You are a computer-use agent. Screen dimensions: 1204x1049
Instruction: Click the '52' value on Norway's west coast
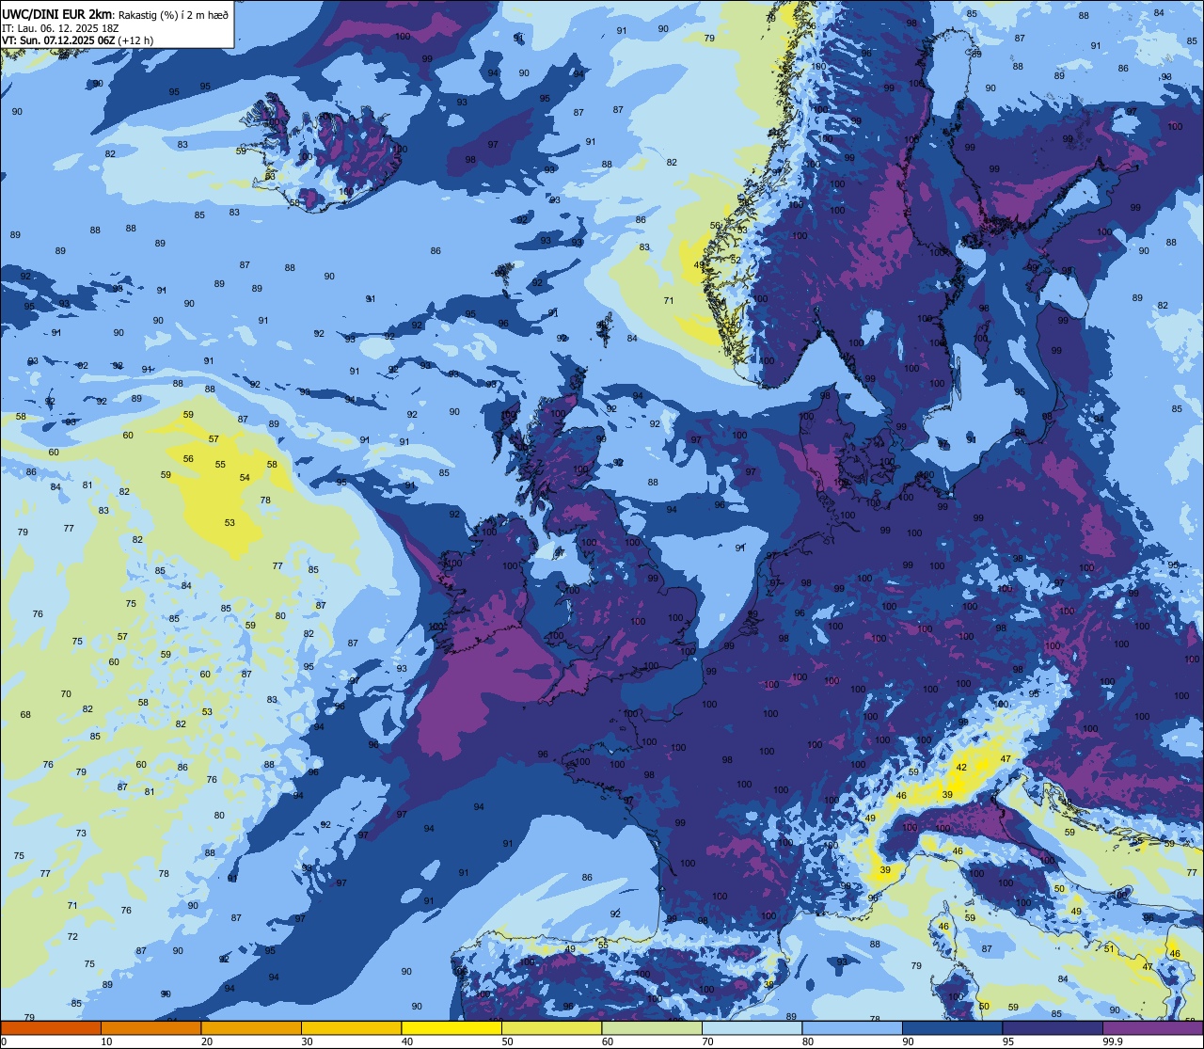click(736, 261)
